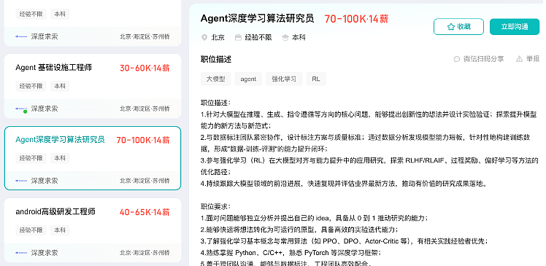Screen dimensions: 546x266
Task: Click the 职位描述 section heading
Action: pos(216,59)
